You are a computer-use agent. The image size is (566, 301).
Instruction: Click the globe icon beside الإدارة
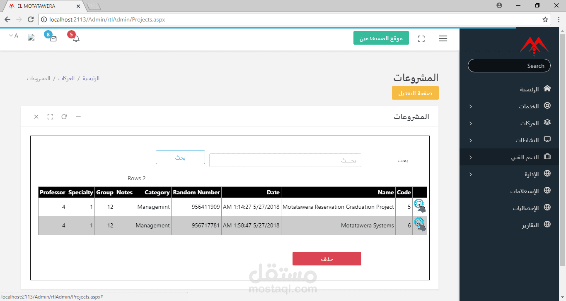547,173
